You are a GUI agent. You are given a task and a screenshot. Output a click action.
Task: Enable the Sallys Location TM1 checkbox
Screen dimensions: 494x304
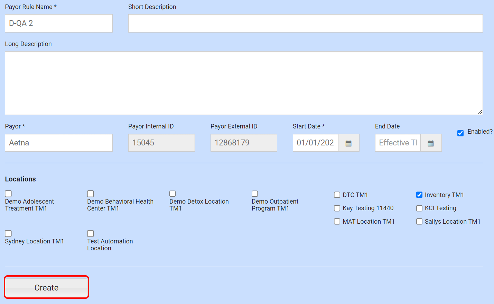[x=419, y=221]
